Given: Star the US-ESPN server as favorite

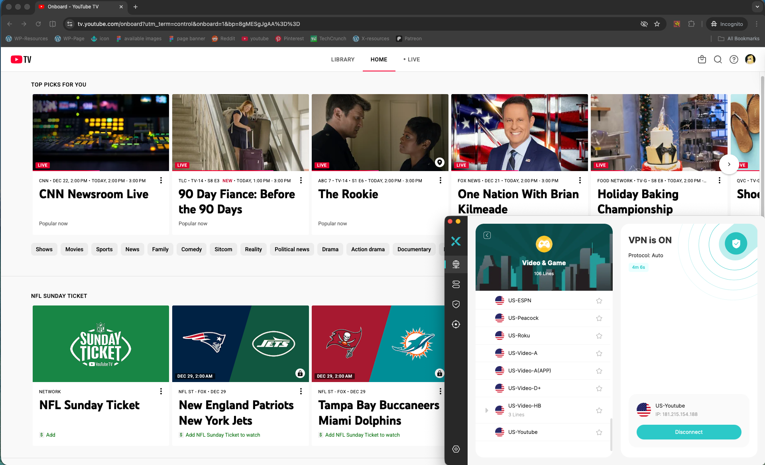Looking at the screenshot, I should pyautogui.click(x=599, y=300).
